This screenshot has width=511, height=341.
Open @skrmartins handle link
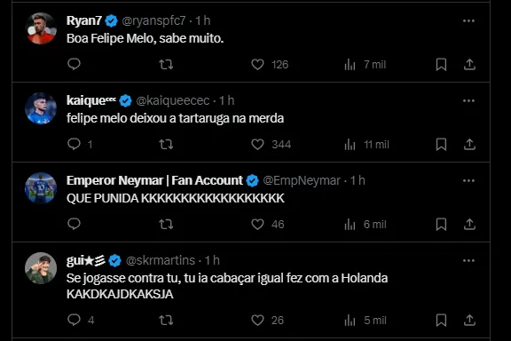point(161,260)
